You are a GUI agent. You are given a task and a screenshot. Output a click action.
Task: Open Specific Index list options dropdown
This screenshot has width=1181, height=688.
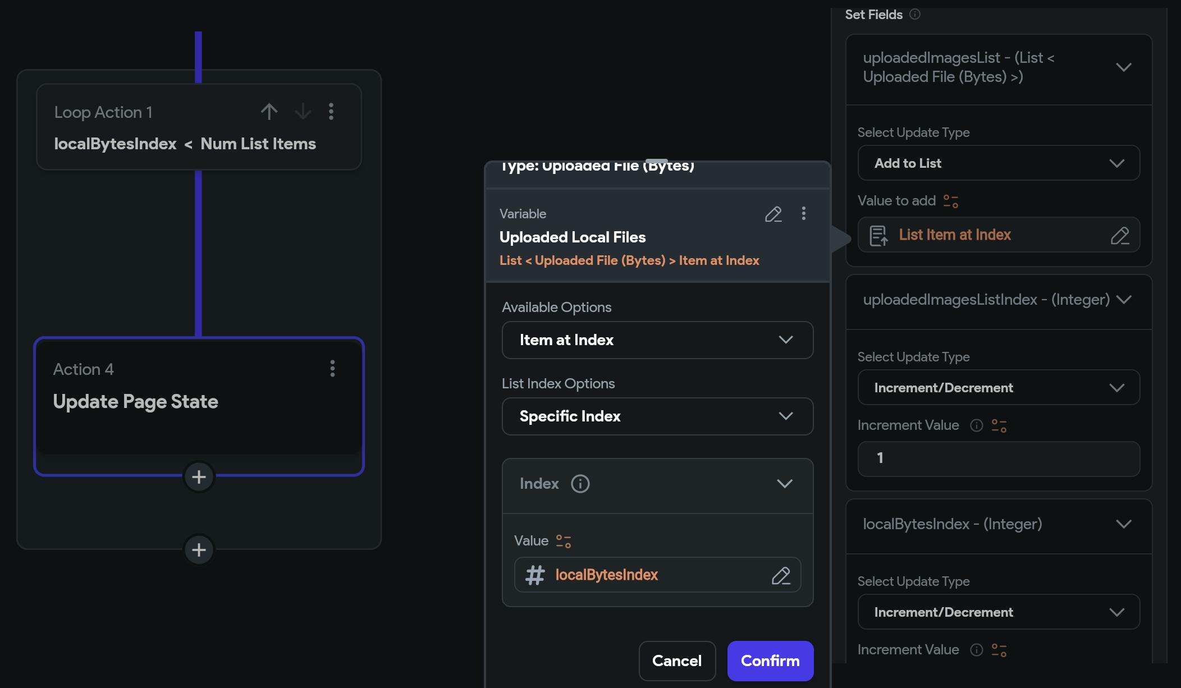pos(657,416)
